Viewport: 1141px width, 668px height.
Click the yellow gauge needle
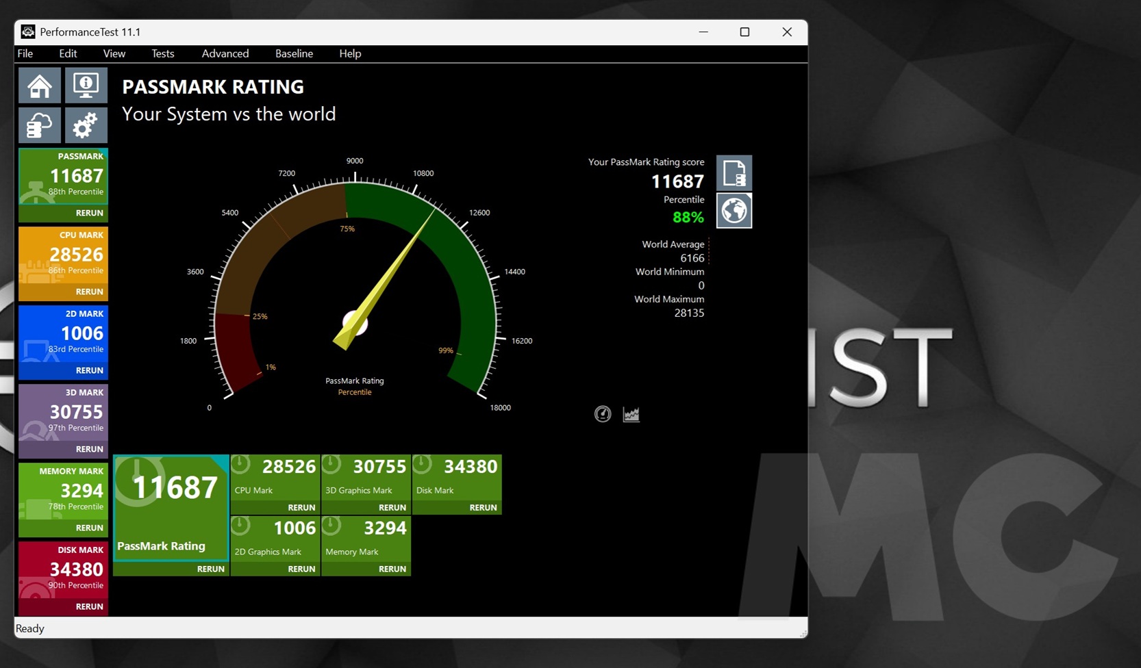(384, 279)
